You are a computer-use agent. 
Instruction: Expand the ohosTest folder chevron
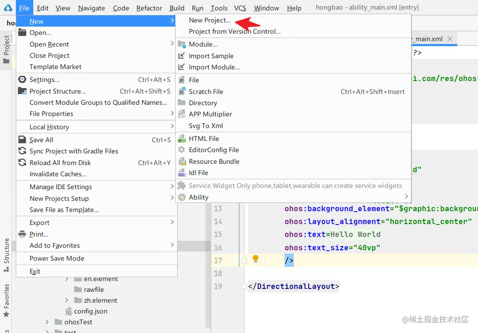(47, 322)
